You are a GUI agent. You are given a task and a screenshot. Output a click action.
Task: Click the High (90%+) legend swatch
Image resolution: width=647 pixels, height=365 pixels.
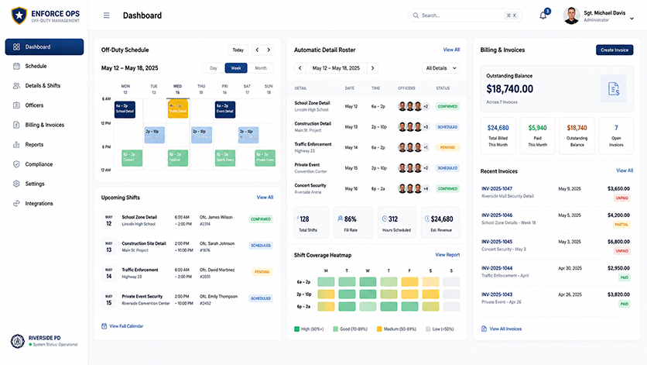pos(296,329)
